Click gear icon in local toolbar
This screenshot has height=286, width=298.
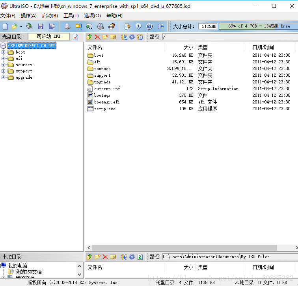point(132,256)
